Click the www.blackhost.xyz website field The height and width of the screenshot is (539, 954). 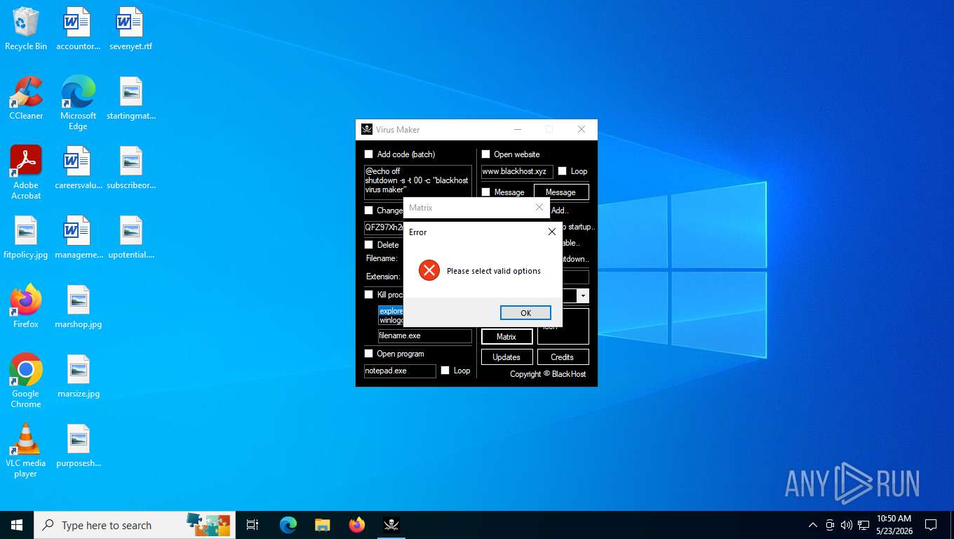point(517,171)
